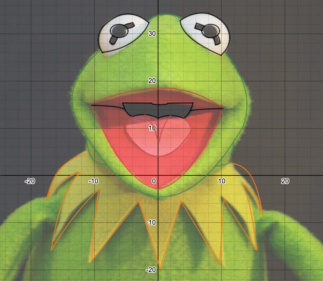Select the x-axis label -20 on the left
The width and height of the screenshot is (323, 281).
tap(30, 181)
